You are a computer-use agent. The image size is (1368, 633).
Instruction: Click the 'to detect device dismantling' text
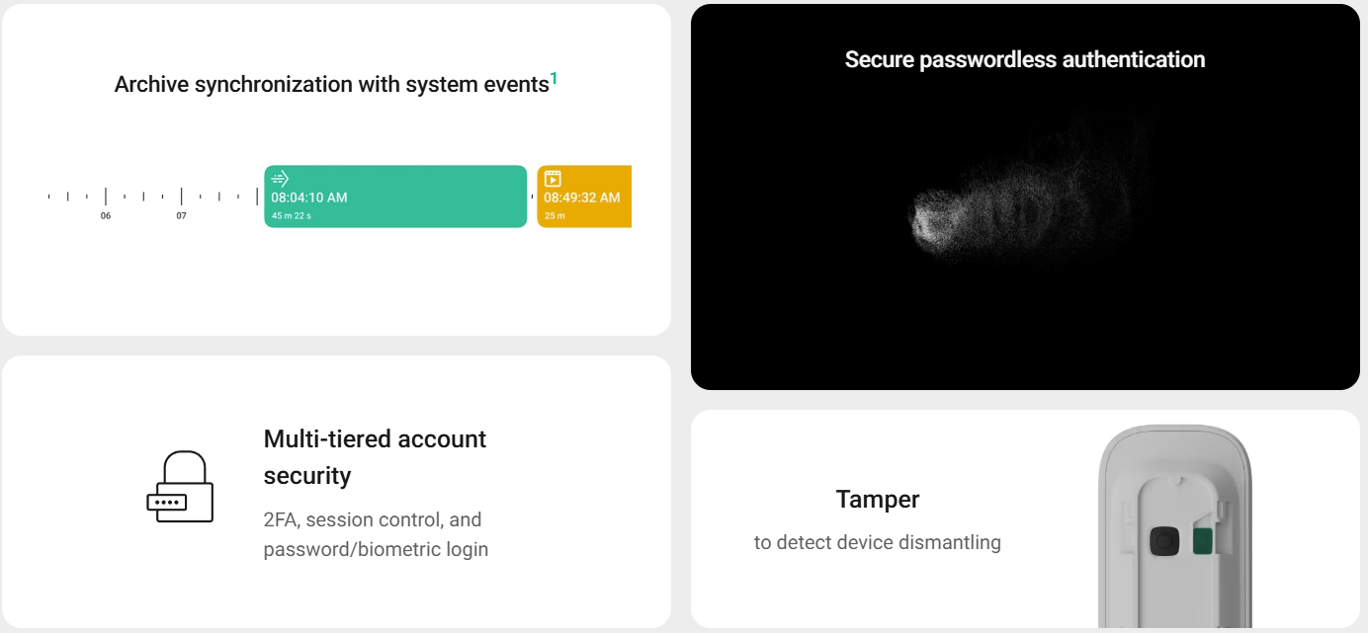coord(878,542)
